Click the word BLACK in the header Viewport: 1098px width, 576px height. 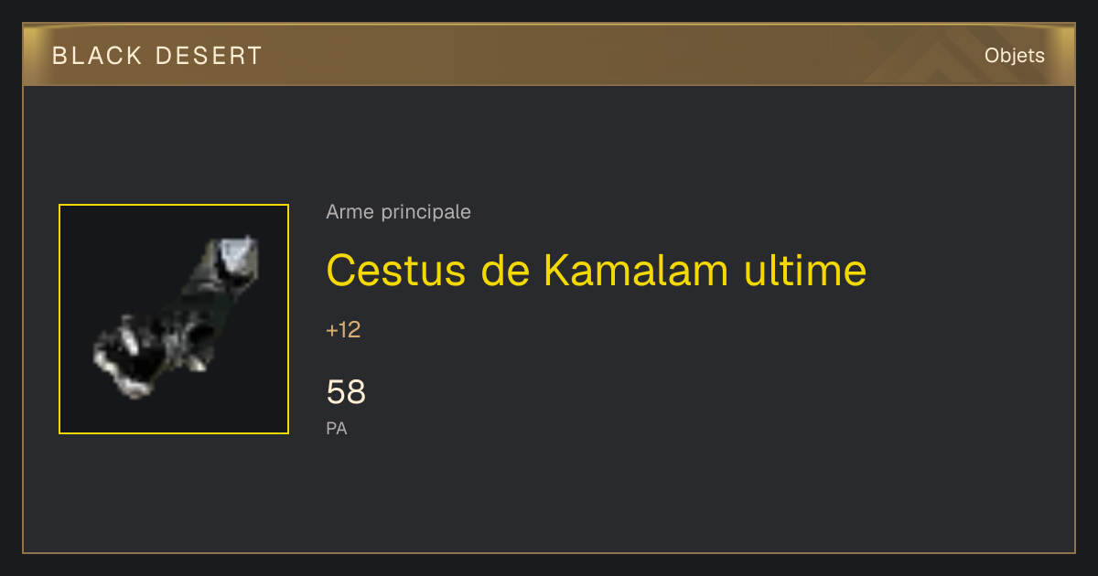[97, 56]
